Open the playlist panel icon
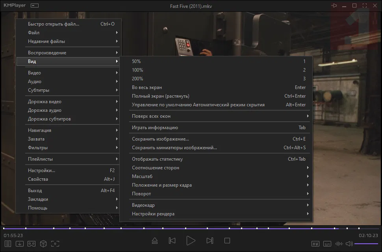 [x=8, y=243]
